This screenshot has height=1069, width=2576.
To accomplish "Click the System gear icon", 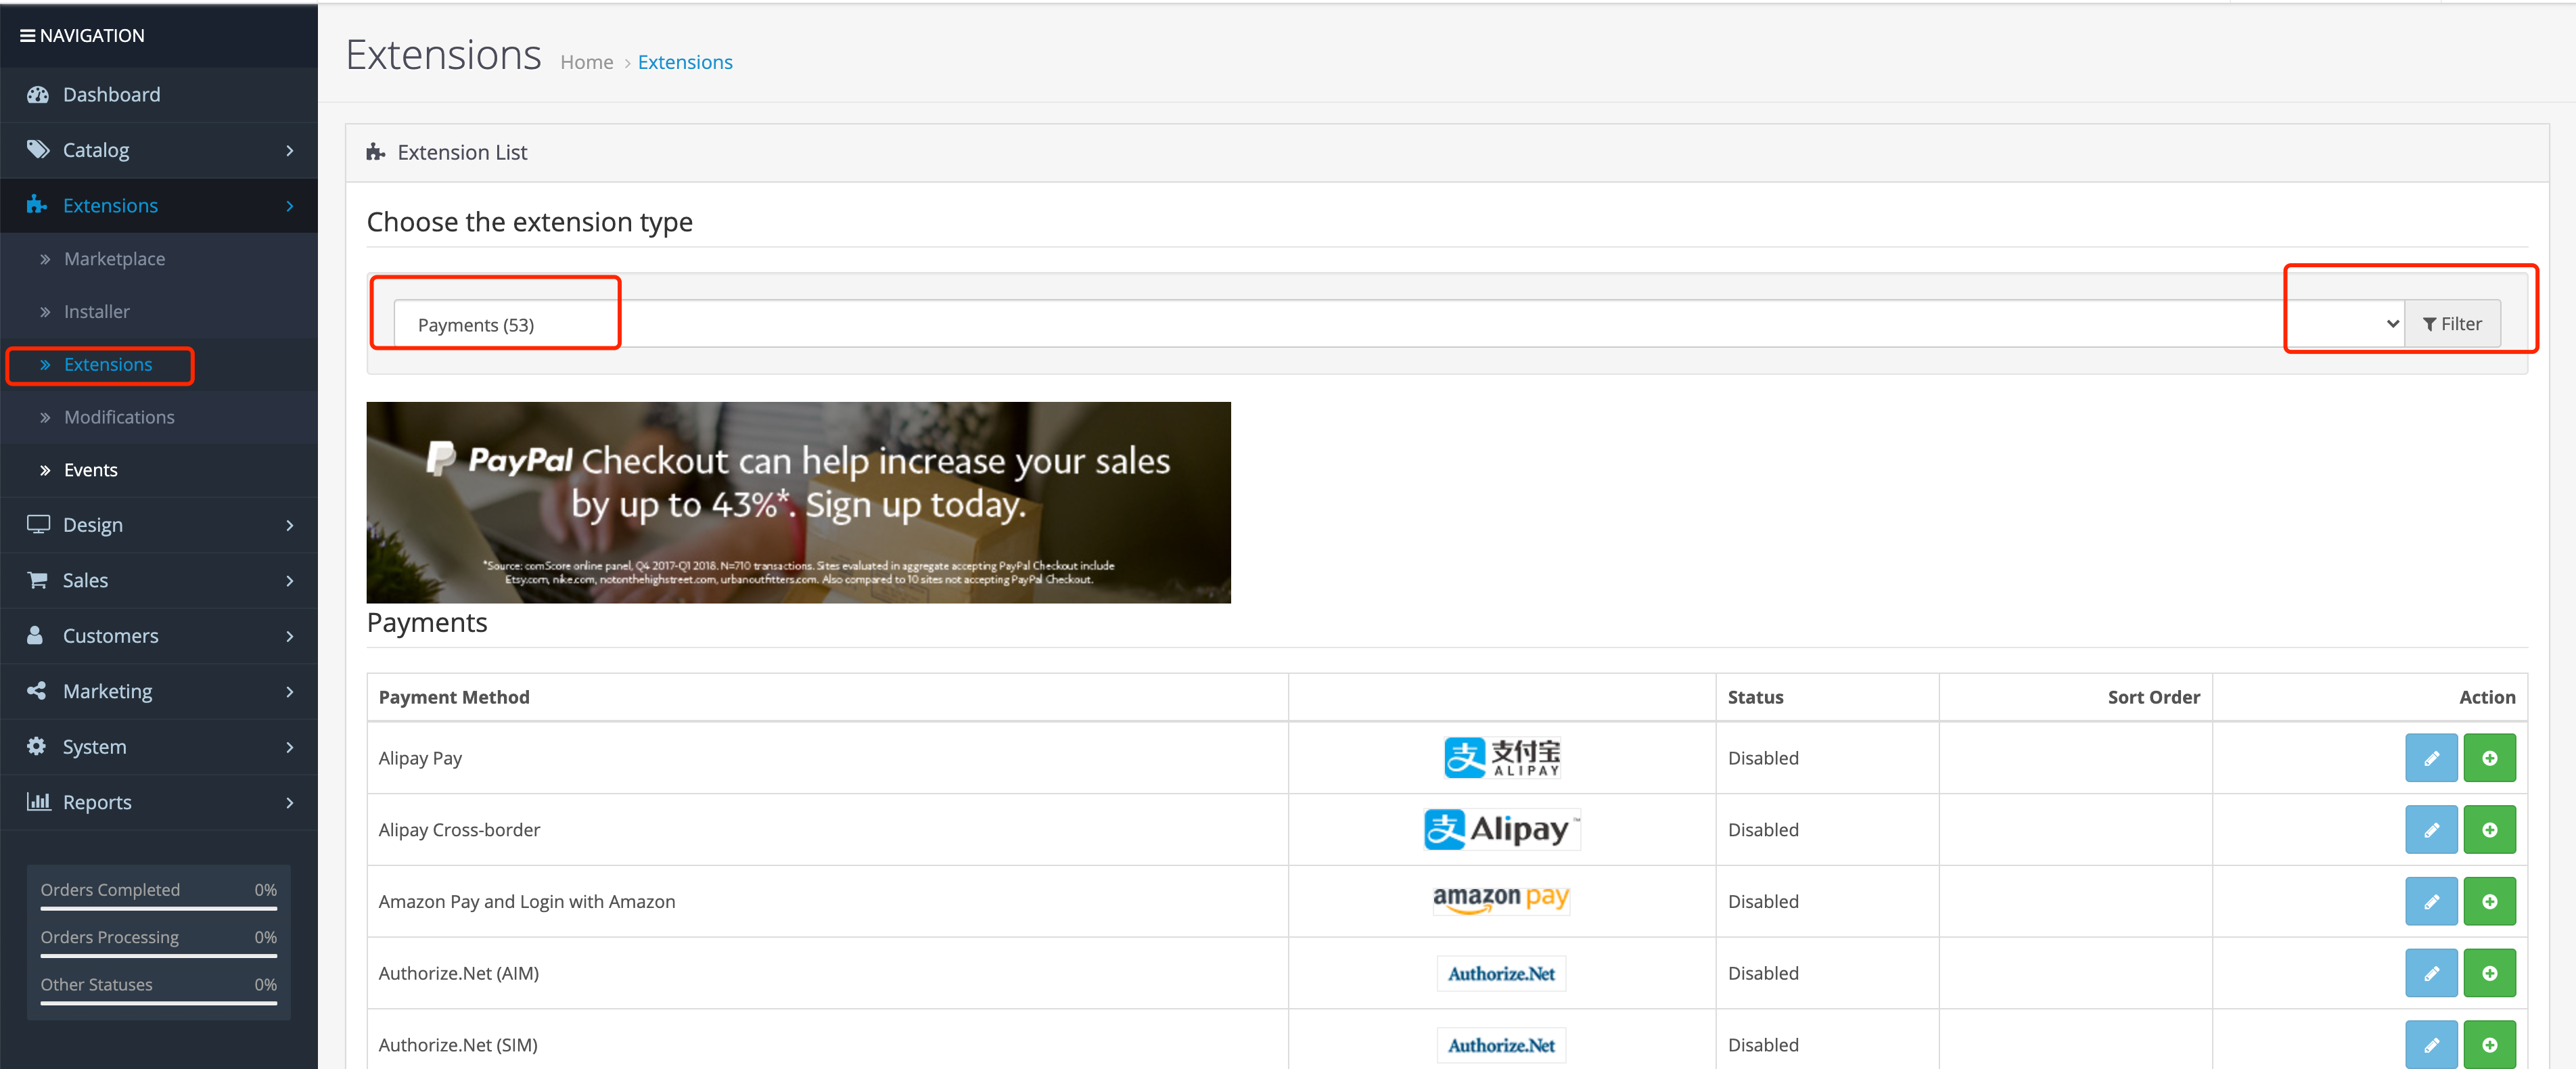I will [37, 746].
